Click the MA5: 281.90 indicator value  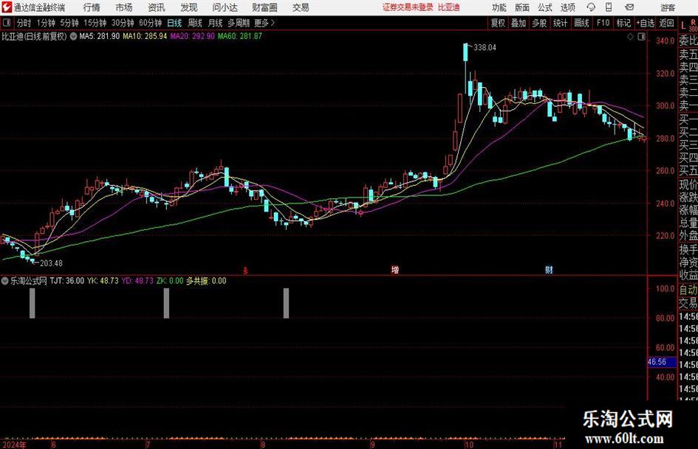point(99,36)
